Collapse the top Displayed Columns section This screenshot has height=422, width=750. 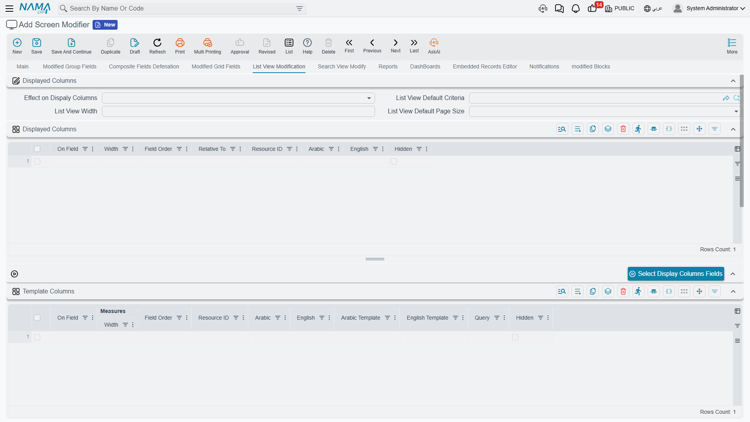[733, 81]
